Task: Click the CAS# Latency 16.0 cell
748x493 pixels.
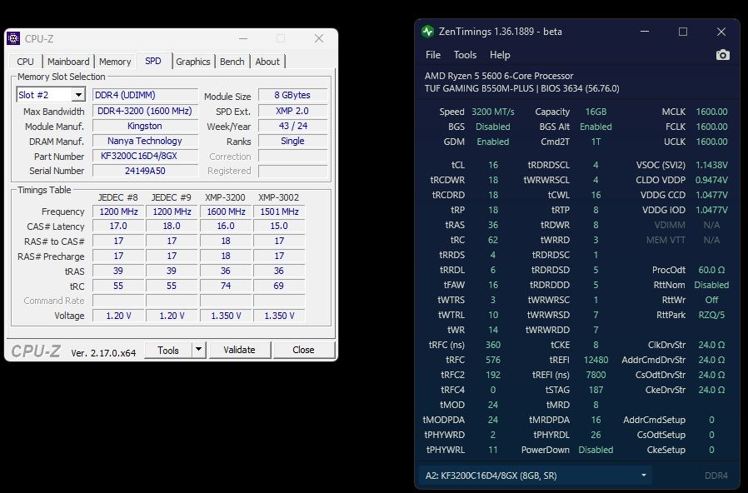Action: point(226,226)
